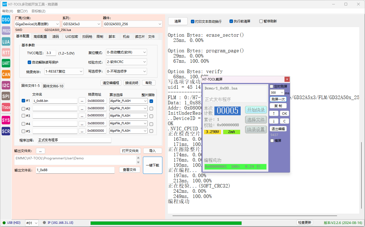Select the PROG programmer sidebar icon
Viewport: 365px width, 227px height.
[6, 31]
